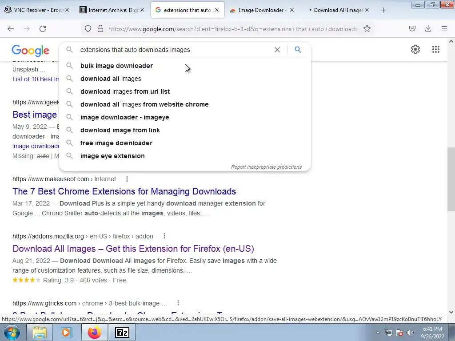This screenshot has width=455, height=341.
Task: Select suggestion 'free image downloader'
Action: click(x=185, y=143)
